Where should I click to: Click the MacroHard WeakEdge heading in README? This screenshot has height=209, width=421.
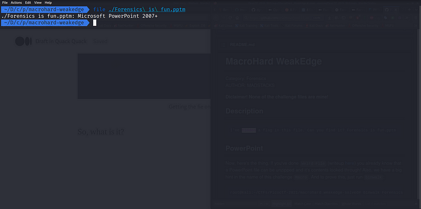[274, 62]
